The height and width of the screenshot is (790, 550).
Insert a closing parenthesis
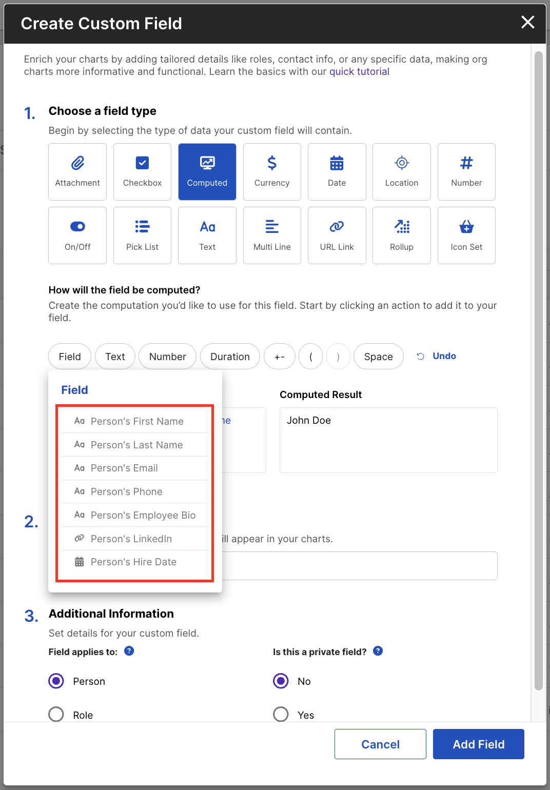(x=338, y=357)
